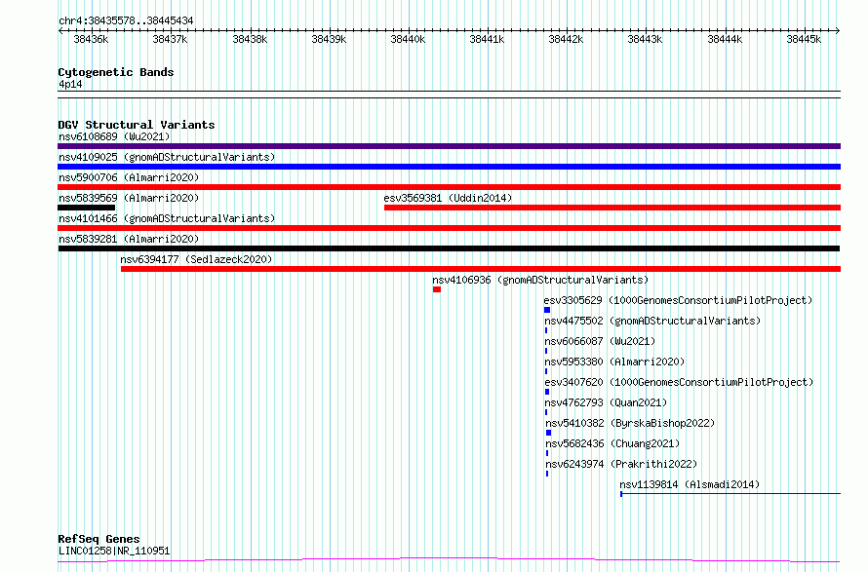Select the 4p14 band label
868x572 pixels.
[70, 84]
